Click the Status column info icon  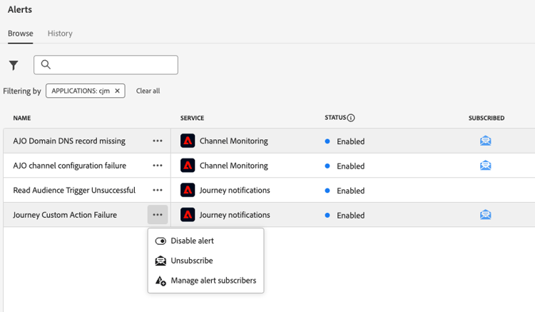coord(351,118)
